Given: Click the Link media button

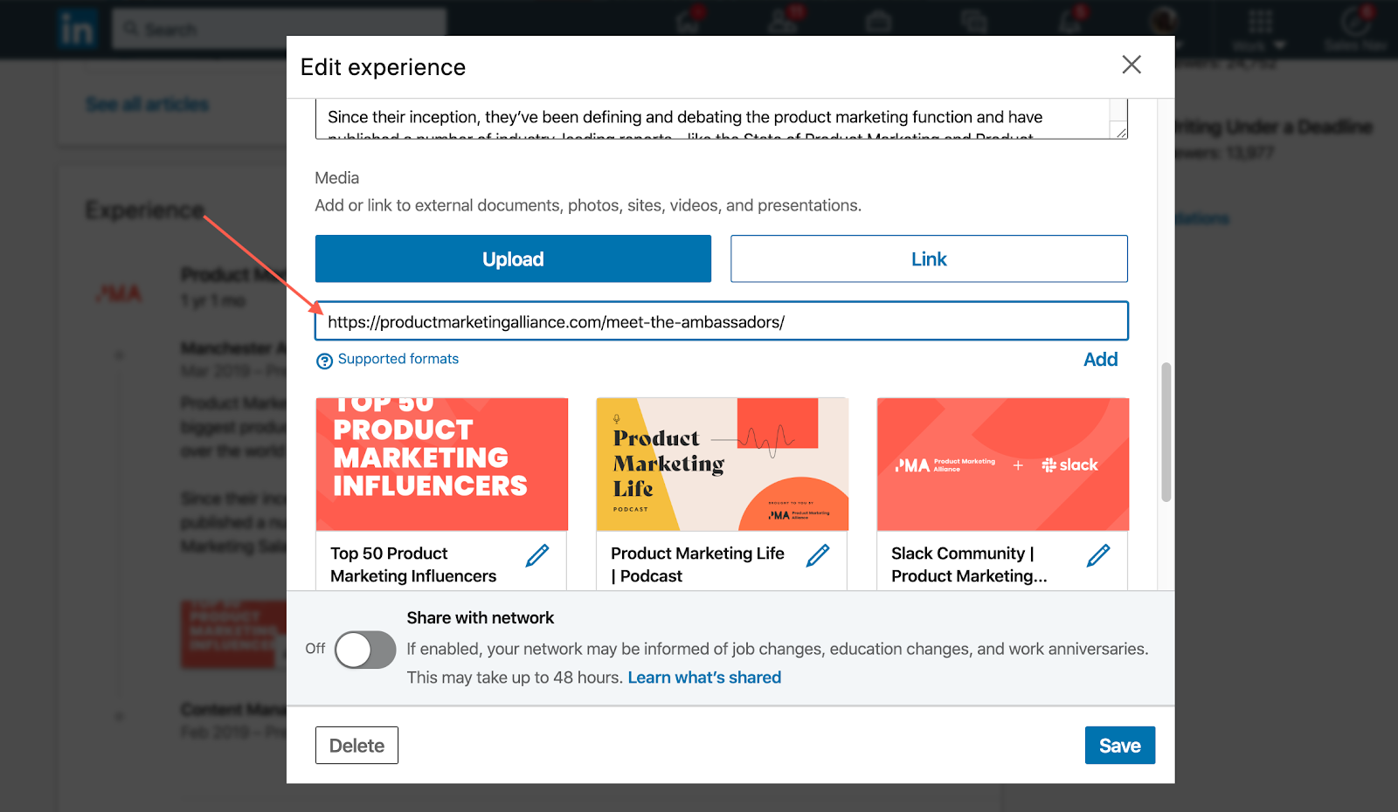Looking at the screenshot, I should point(929,259).
